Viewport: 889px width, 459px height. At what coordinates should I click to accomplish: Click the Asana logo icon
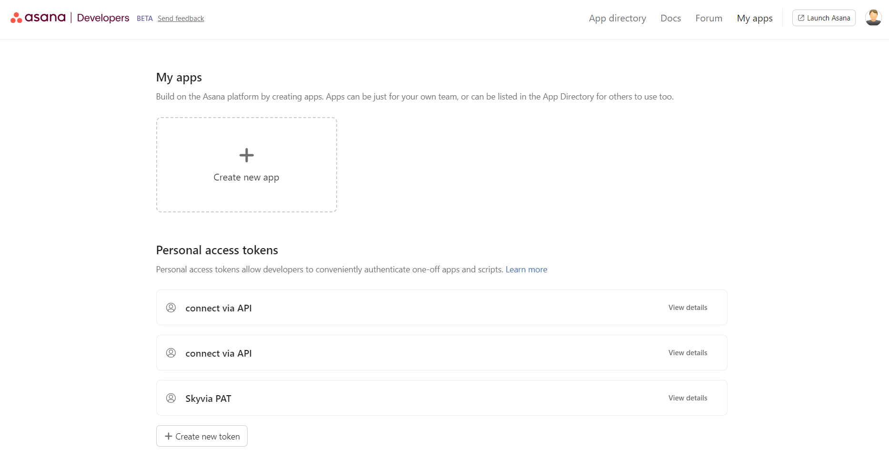pyautogui.click(x=16, y=17)
